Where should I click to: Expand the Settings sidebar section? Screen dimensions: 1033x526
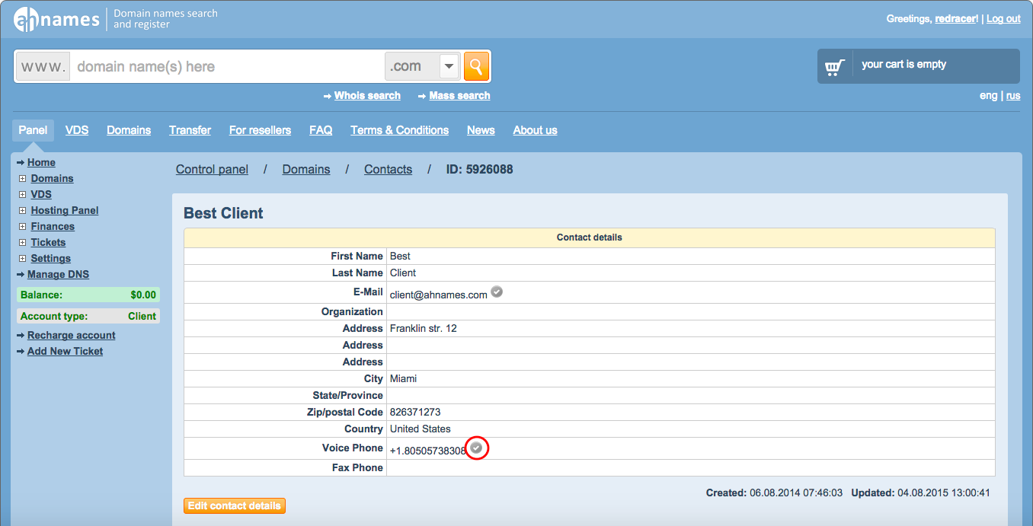pos(23,259)
